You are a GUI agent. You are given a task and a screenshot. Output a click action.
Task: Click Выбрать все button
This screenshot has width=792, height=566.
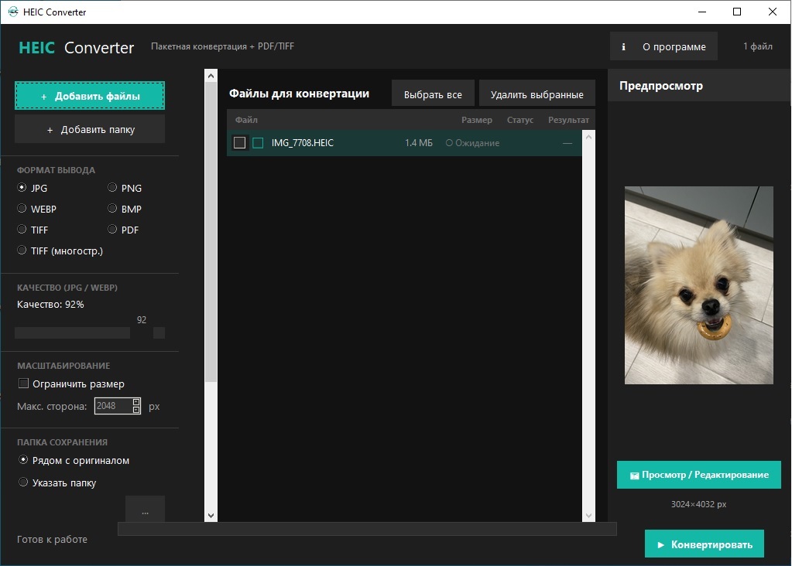coord(433,94)
